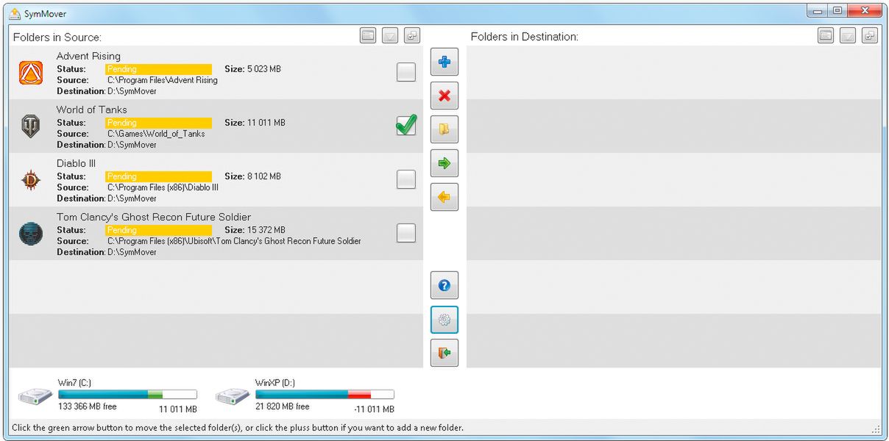Click the Pending status bar for Advent Rising
Viewport: 889px width, 441px height.
tap(158, 69)
